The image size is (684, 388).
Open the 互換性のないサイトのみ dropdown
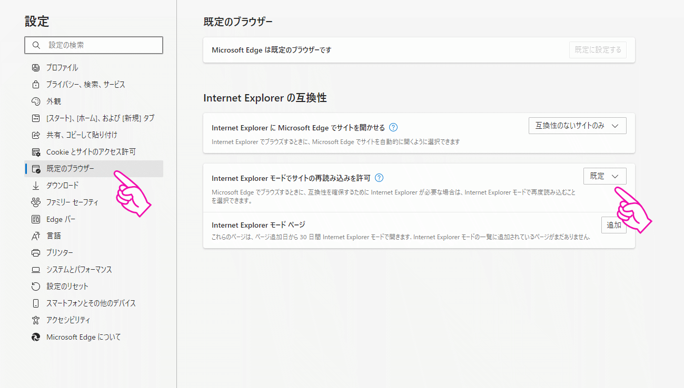577,126
